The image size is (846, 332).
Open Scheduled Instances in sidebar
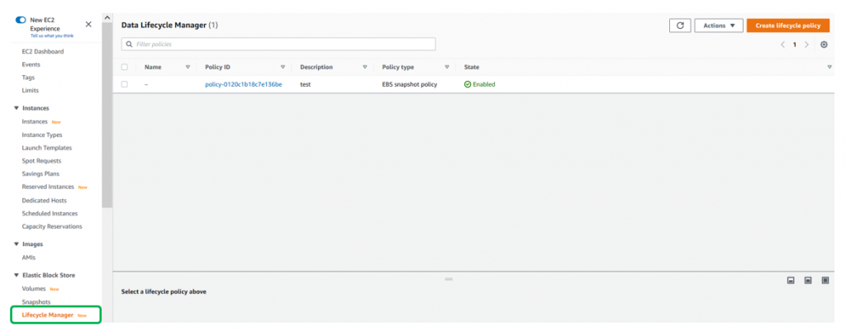(50, 213)
